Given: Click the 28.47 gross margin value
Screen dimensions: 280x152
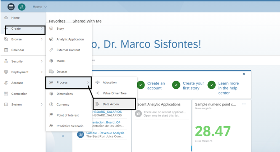Looking at the screenshot, I should point(213,131).
